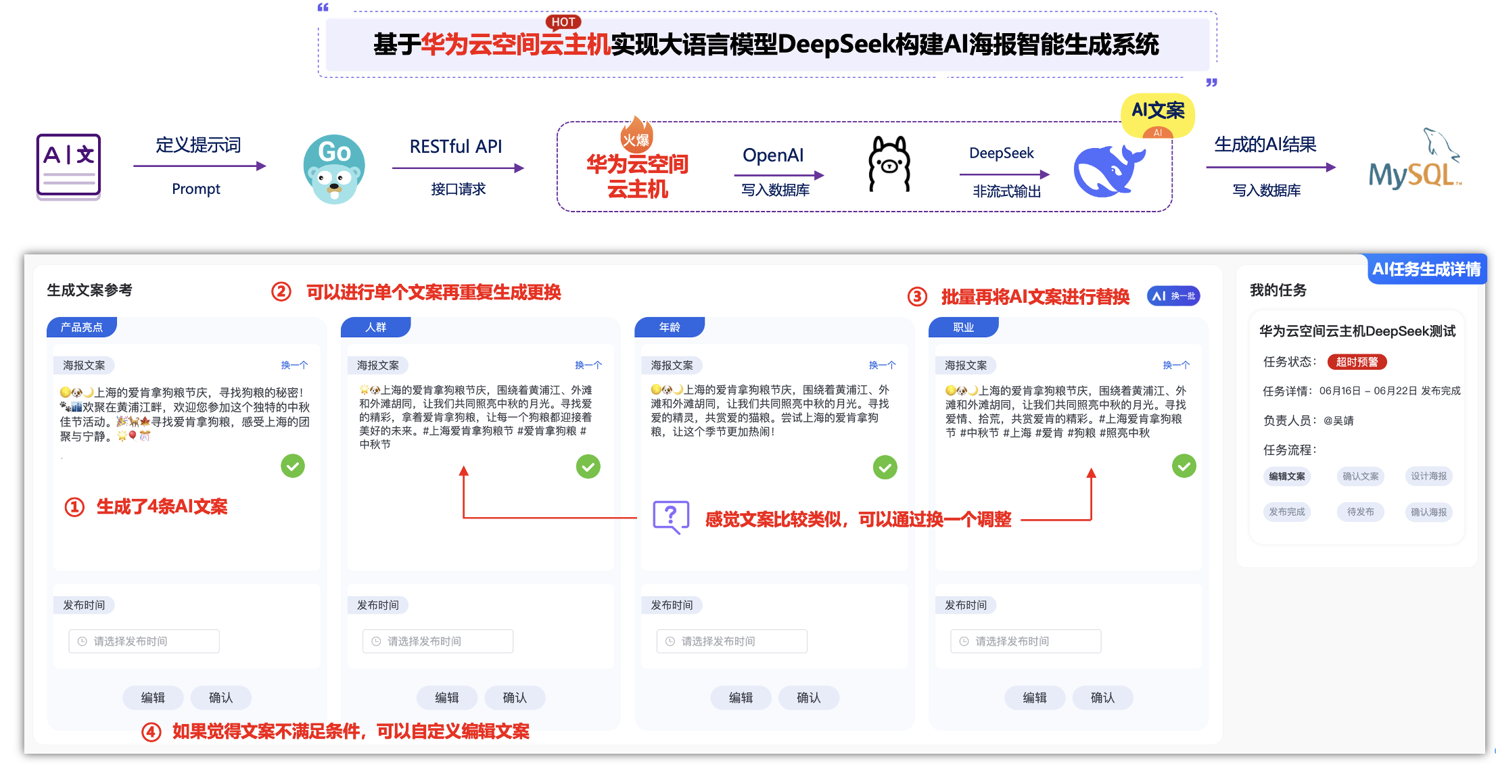Click 编辑 under the 人群 card
This screenshot has height=772, width=1496.
pos(447,698)
